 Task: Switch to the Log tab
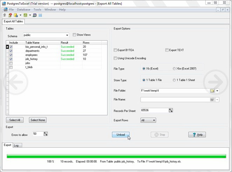click(x=16, y=145)
